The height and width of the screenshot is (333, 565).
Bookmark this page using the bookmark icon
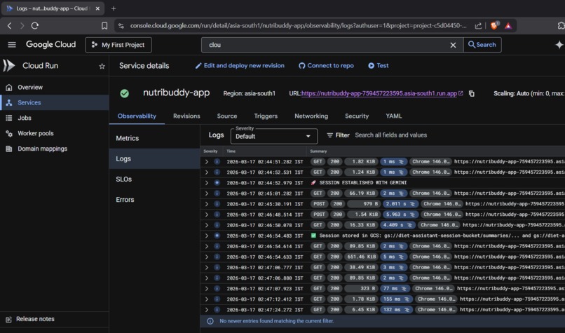click(104, 25)
